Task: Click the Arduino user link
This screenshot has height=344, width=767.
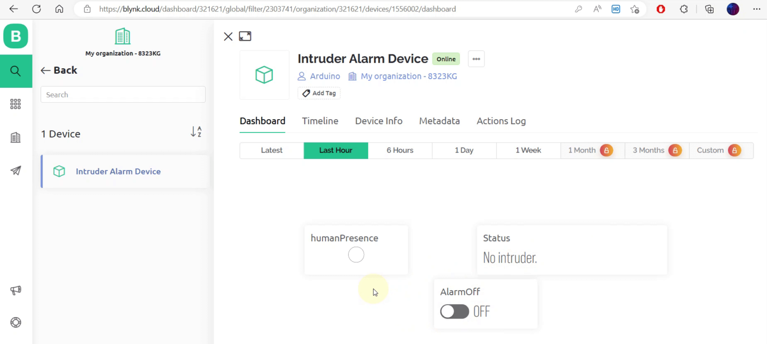Action: pyautogui.click(x=325, y=76)
